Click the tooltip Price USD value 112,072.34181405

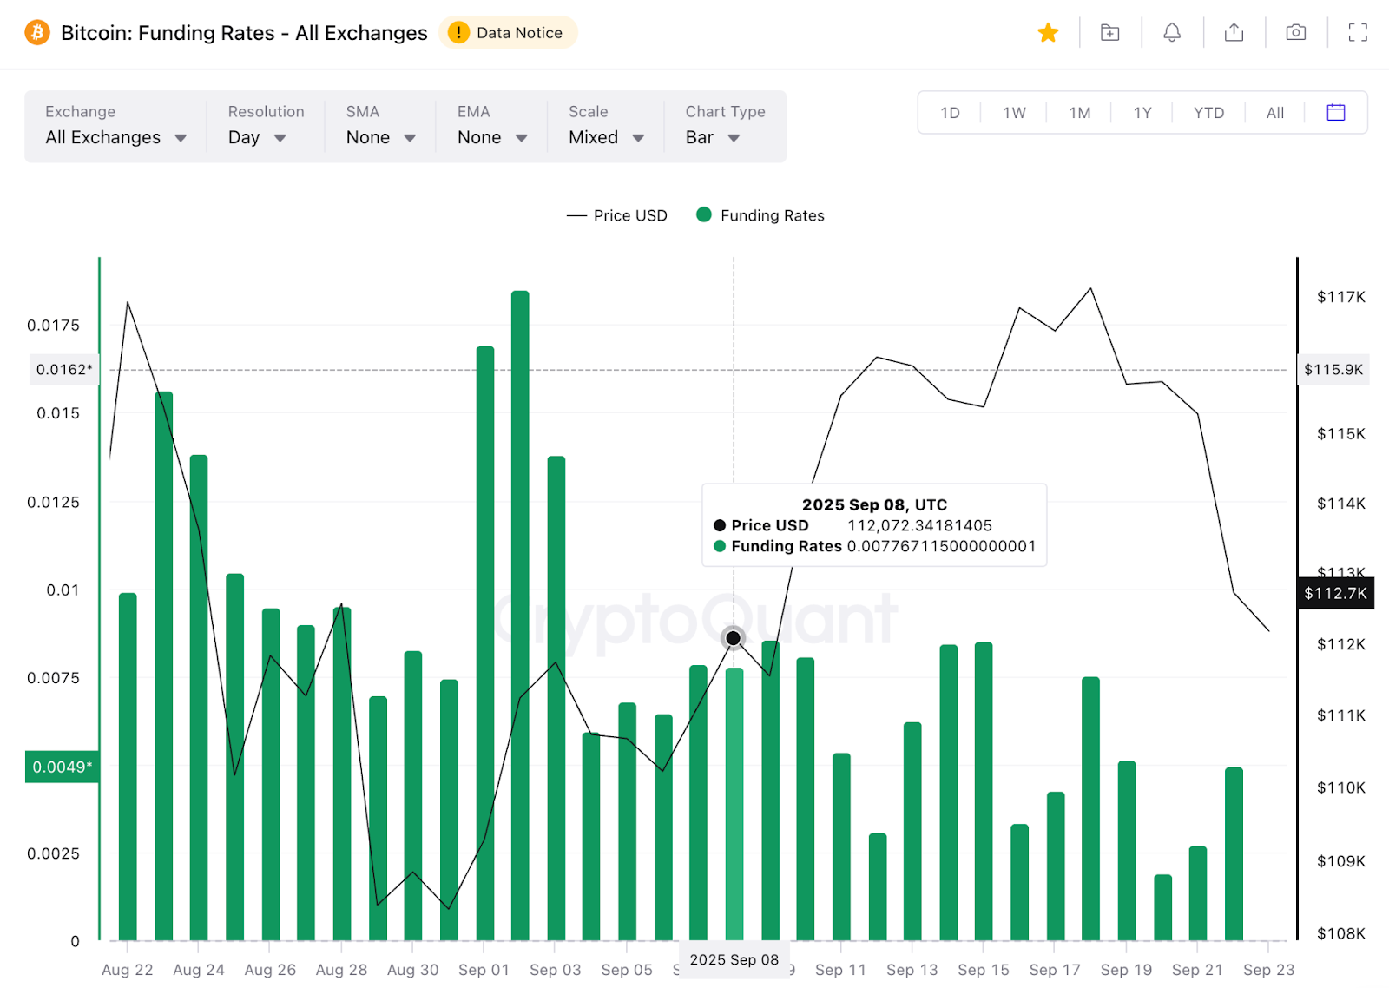(919, 525)
